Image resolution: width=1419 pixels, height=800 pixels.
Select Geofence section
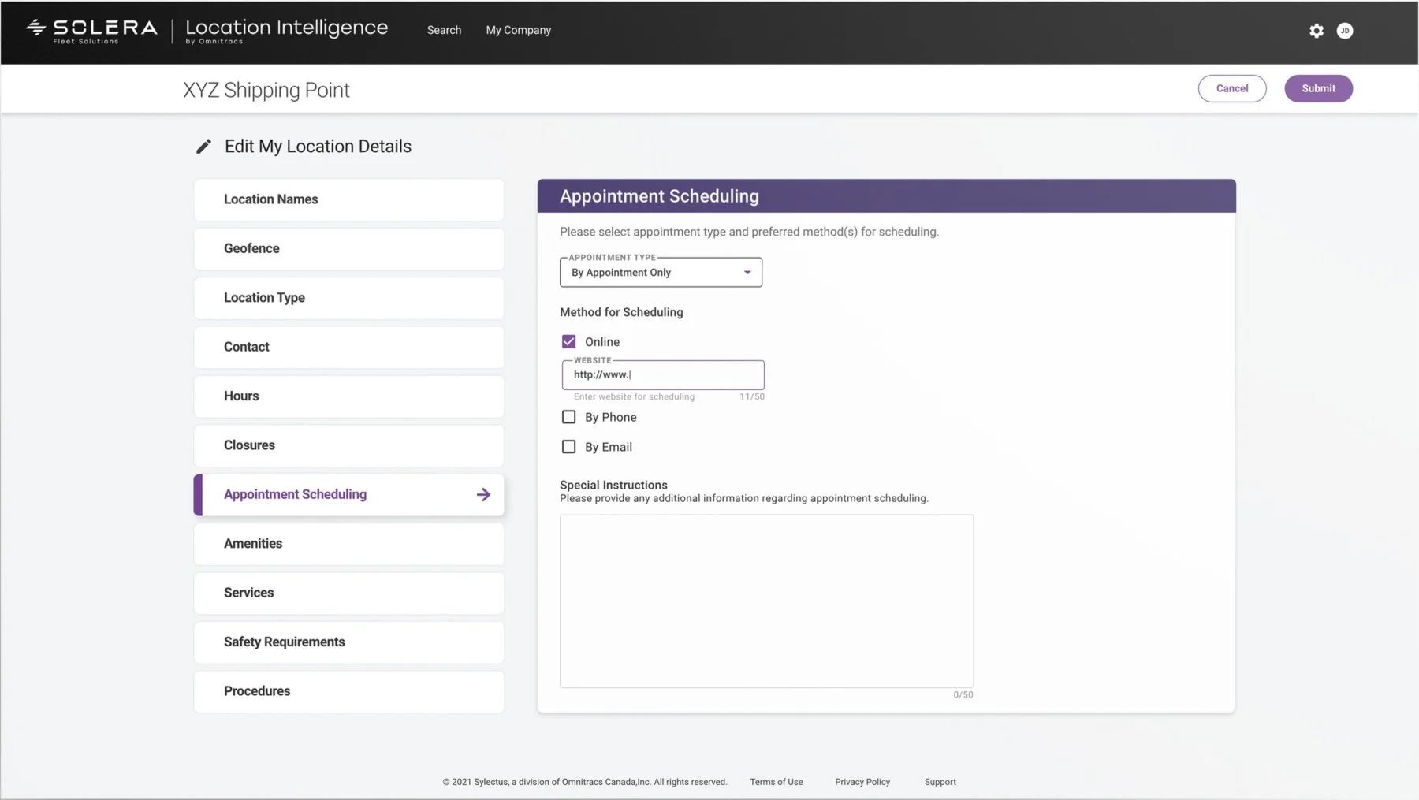(x=348, y=248)
